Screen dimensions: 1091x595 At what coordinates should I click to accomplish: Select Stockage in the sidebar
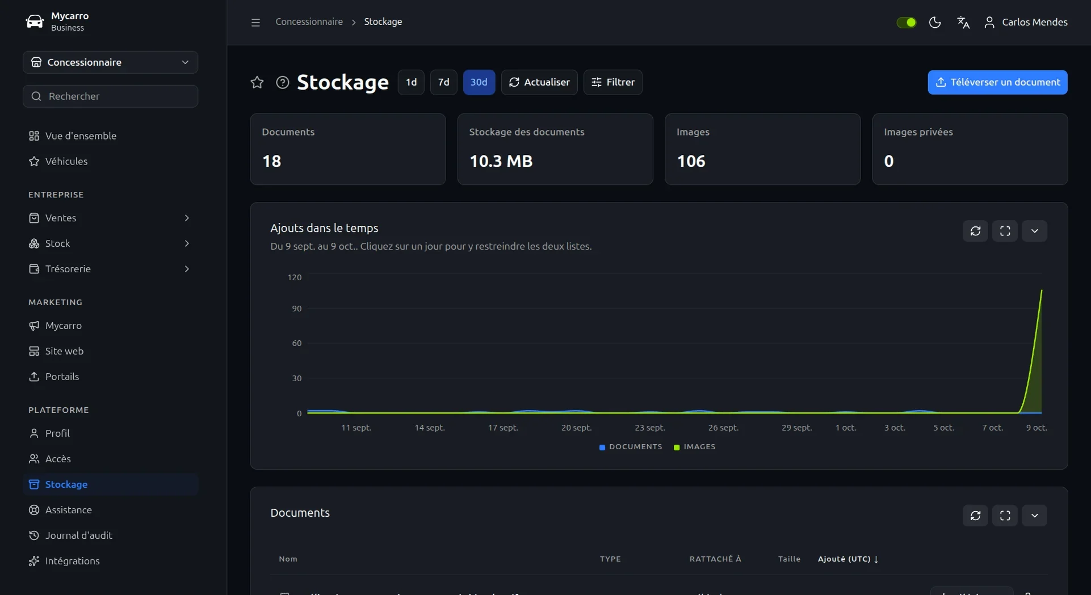(x=110, y=484)
